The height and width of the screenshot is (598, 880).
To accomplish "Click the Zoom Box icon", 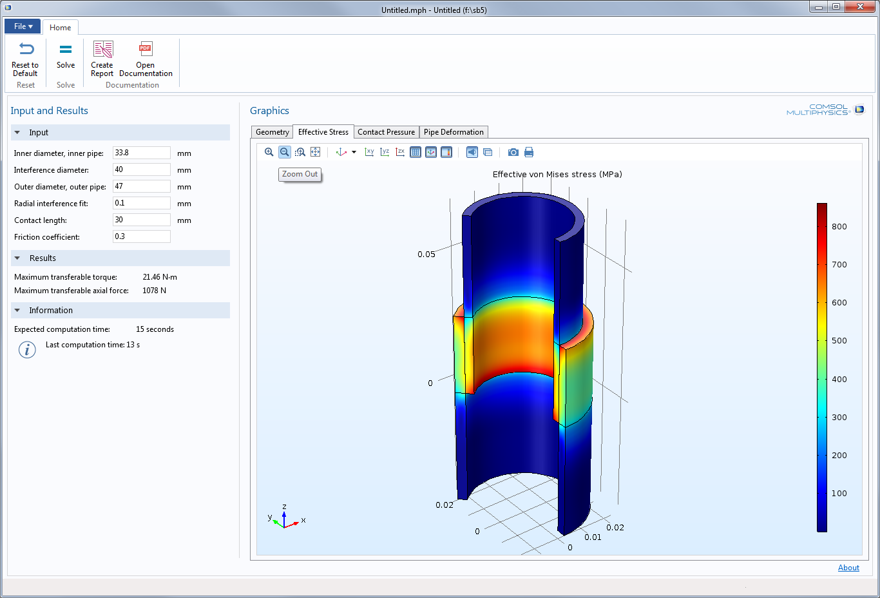I will pos(300,152).
